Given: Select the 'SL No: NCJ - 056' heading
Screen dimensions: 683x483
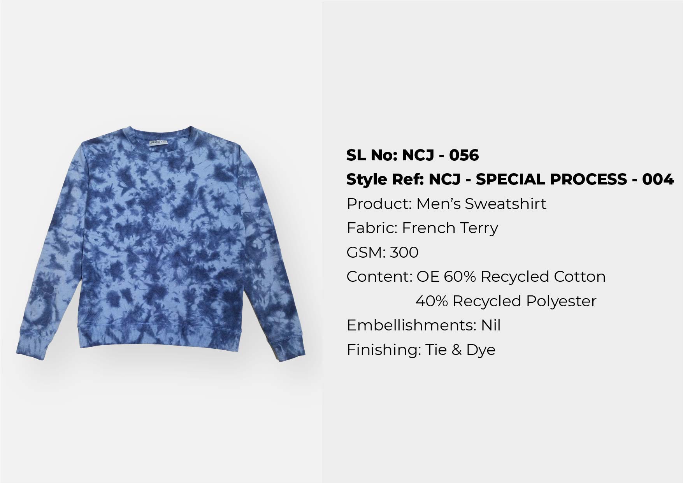Looking at the screenshot, I should [413, 155].
